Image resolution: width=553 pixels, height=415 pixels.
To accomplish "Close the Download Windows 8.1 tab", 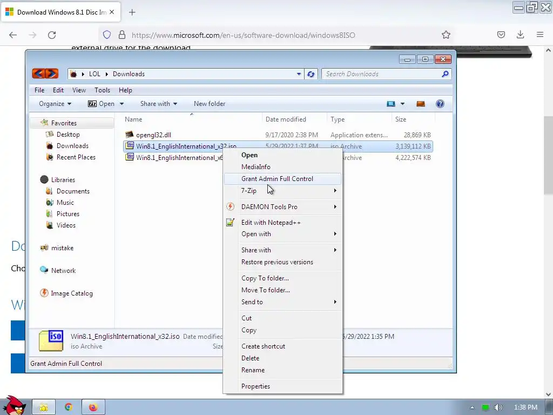I will (112, 12).
